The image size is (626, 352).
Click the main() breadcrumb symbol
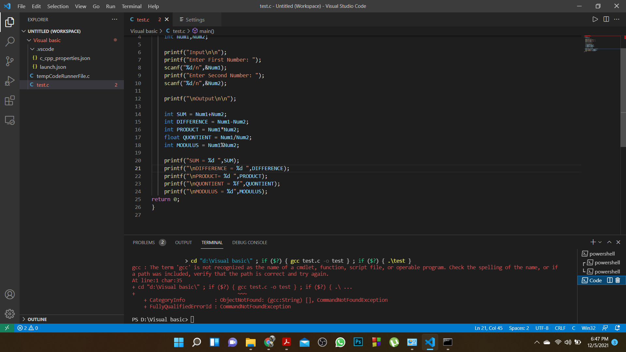point(206,31)
